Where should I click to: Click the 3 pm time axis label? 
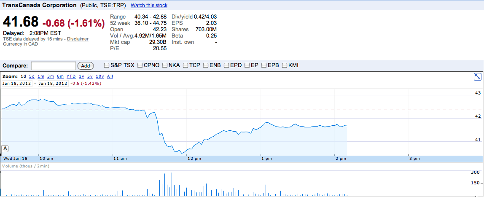[x=414, y=159]
